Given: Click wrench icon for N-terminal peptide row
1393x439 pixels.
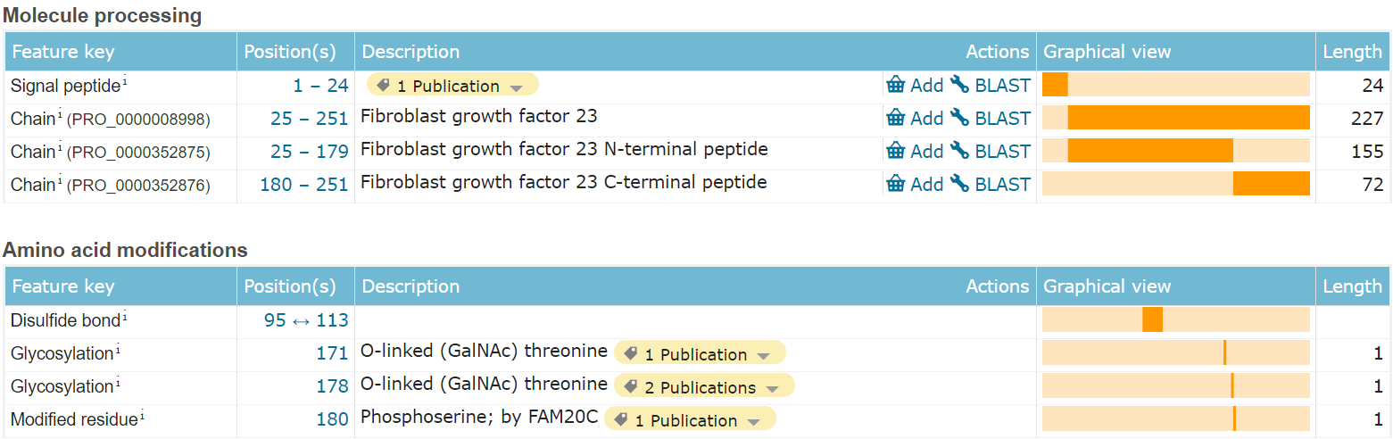Looking at the screenshot, I should point(959,151).
